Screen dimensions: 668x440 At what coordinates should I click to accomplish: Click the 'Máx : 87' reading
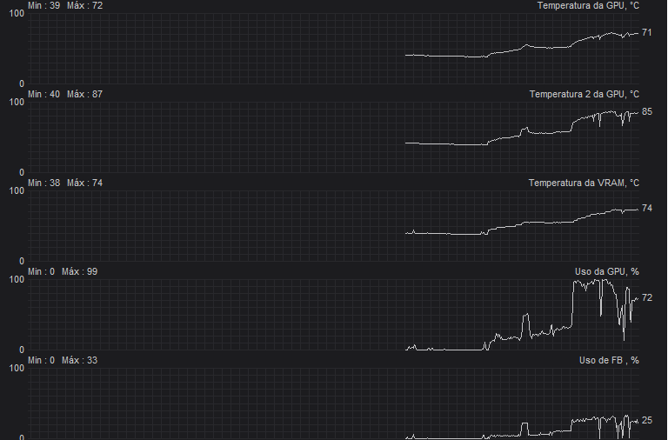point(84,94)
